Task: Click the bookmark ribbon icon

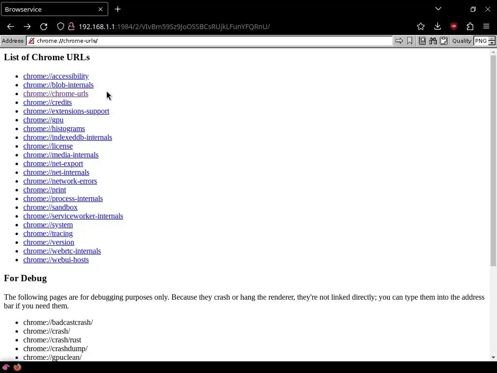Action: tap(410, 41)
